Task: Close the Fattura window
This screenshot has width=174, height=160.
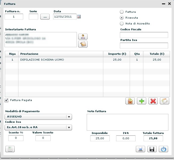Action: click(x=169, y=4)
